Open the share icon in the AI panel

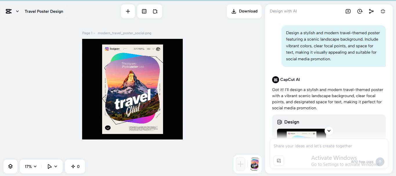[x=371, y=11]
